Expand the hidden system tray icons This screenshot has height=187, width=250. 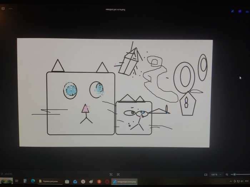pos(231,181)
